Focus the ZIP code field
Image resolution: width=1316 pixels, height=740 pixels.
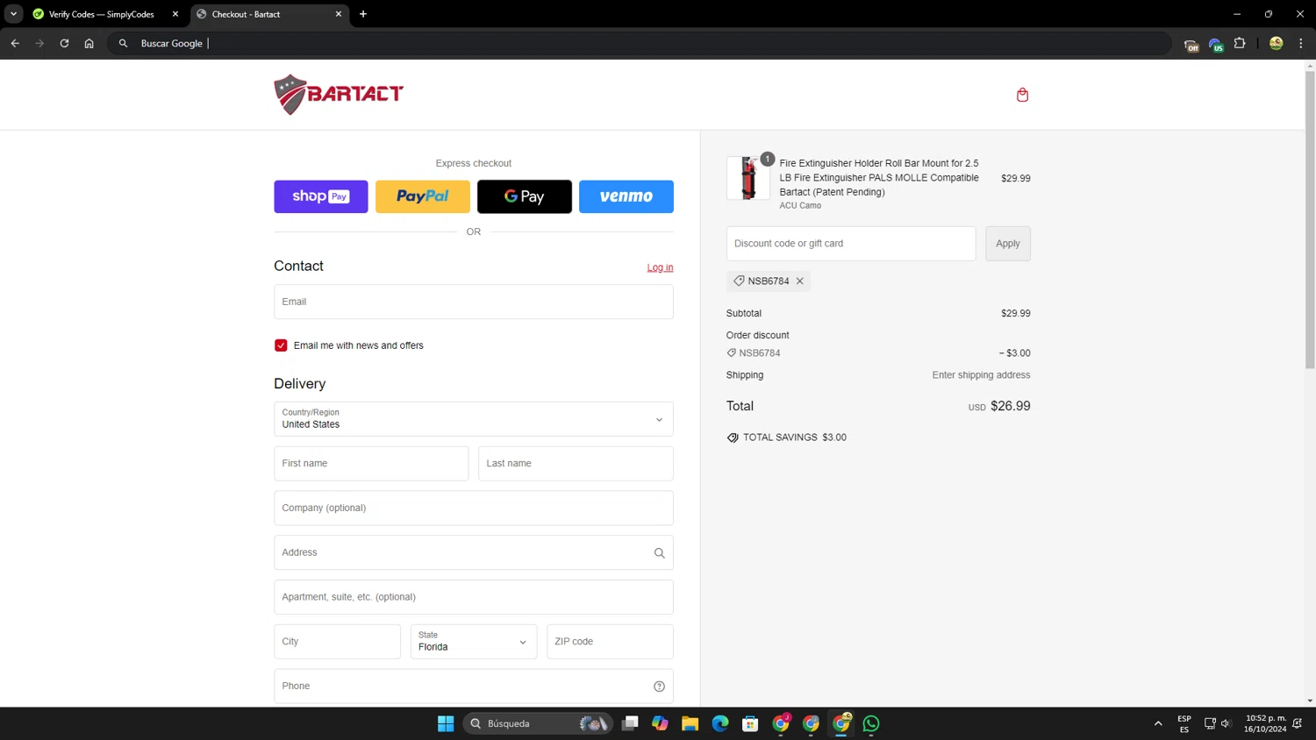(610, 642)
